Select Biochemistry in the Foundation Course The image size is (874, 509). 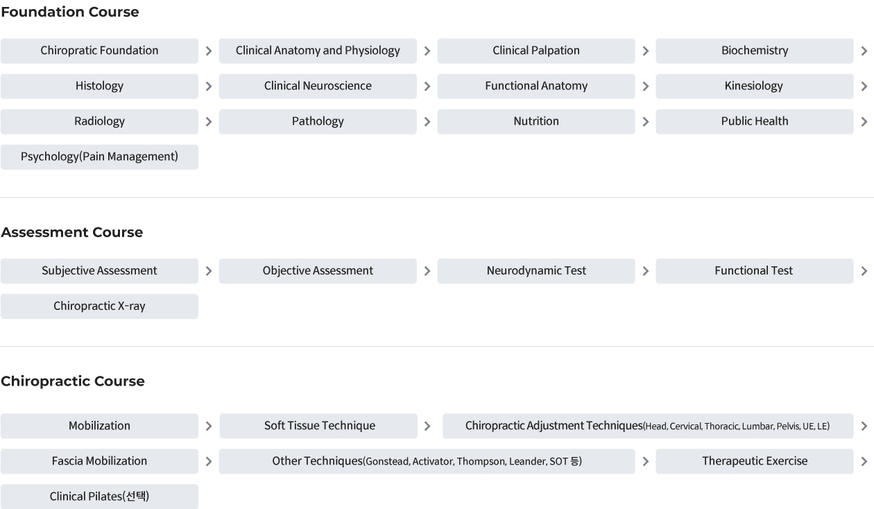[x=755, y=51]
